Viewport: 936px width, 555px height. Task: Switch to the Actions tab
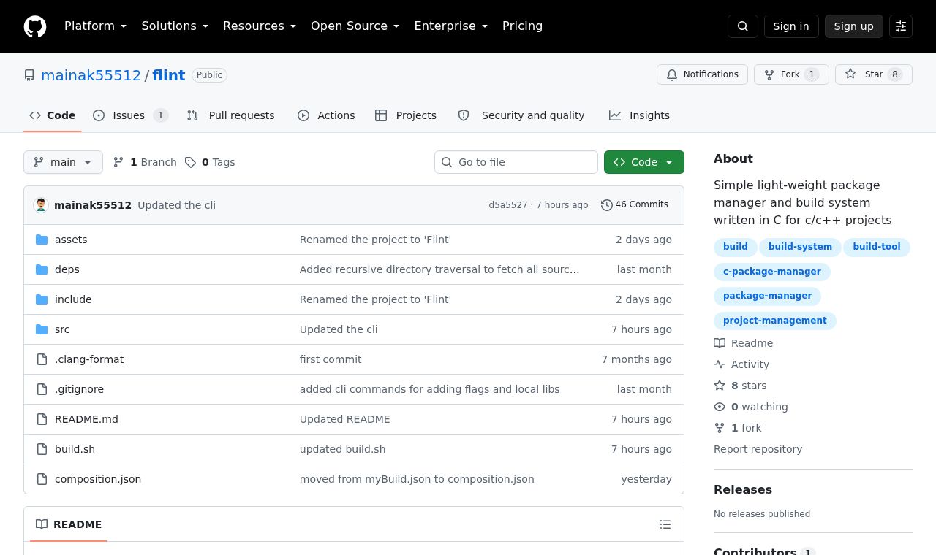pyautogui.click(x=326, y=115)
